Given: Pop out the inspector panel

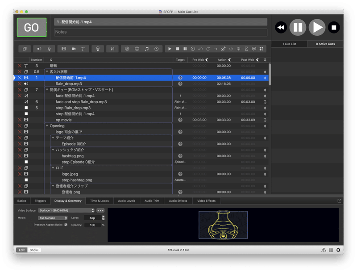Looking at the screenshot, I should click(x=339, y=201).
